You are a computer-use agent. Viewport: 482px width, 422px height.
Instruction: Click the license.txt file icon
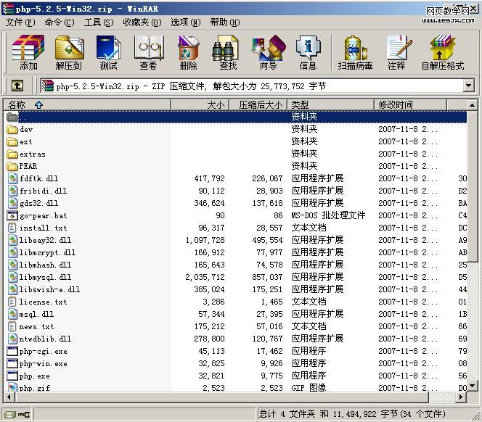pos(12,302)
